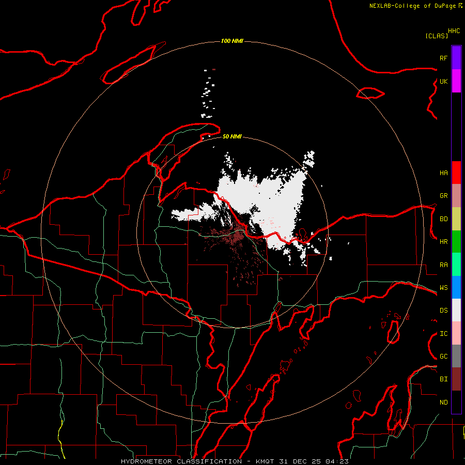Viewport: 465px width, 465px height.
Task: Select the IC light pink swatch
Action: (x=456, y=333)
